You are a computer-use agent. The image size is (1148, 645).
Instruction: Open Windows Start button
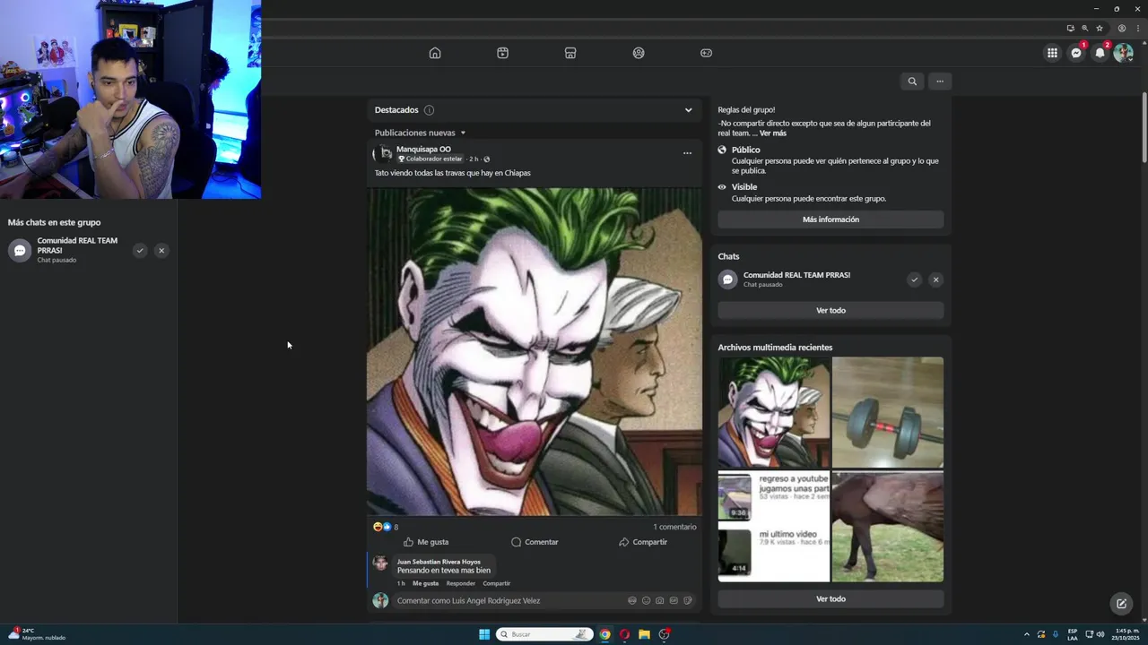(x=484, y=634)
